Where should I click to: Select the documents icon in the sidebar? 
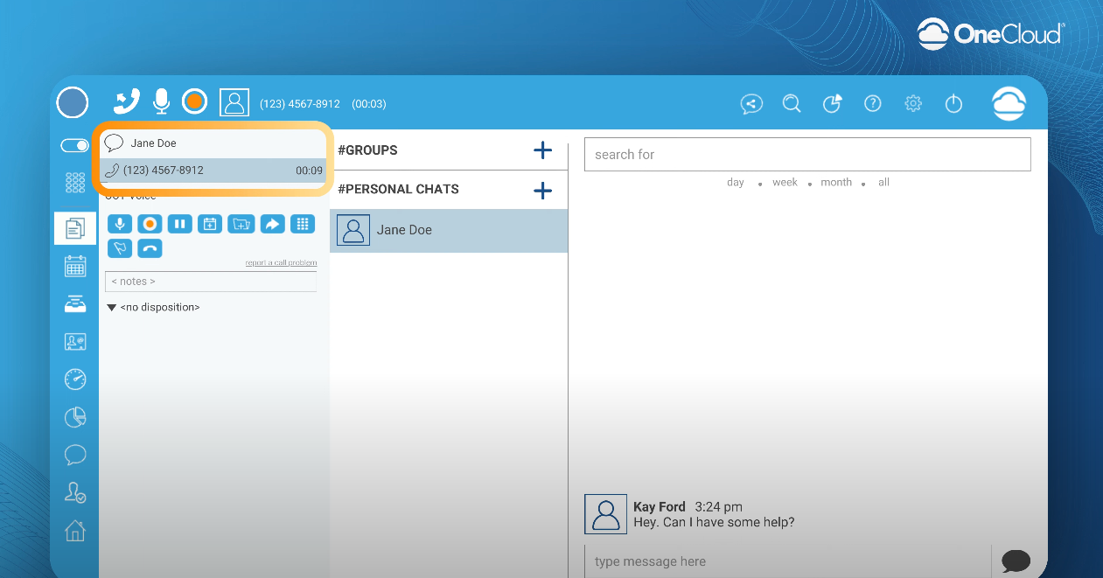75,228
